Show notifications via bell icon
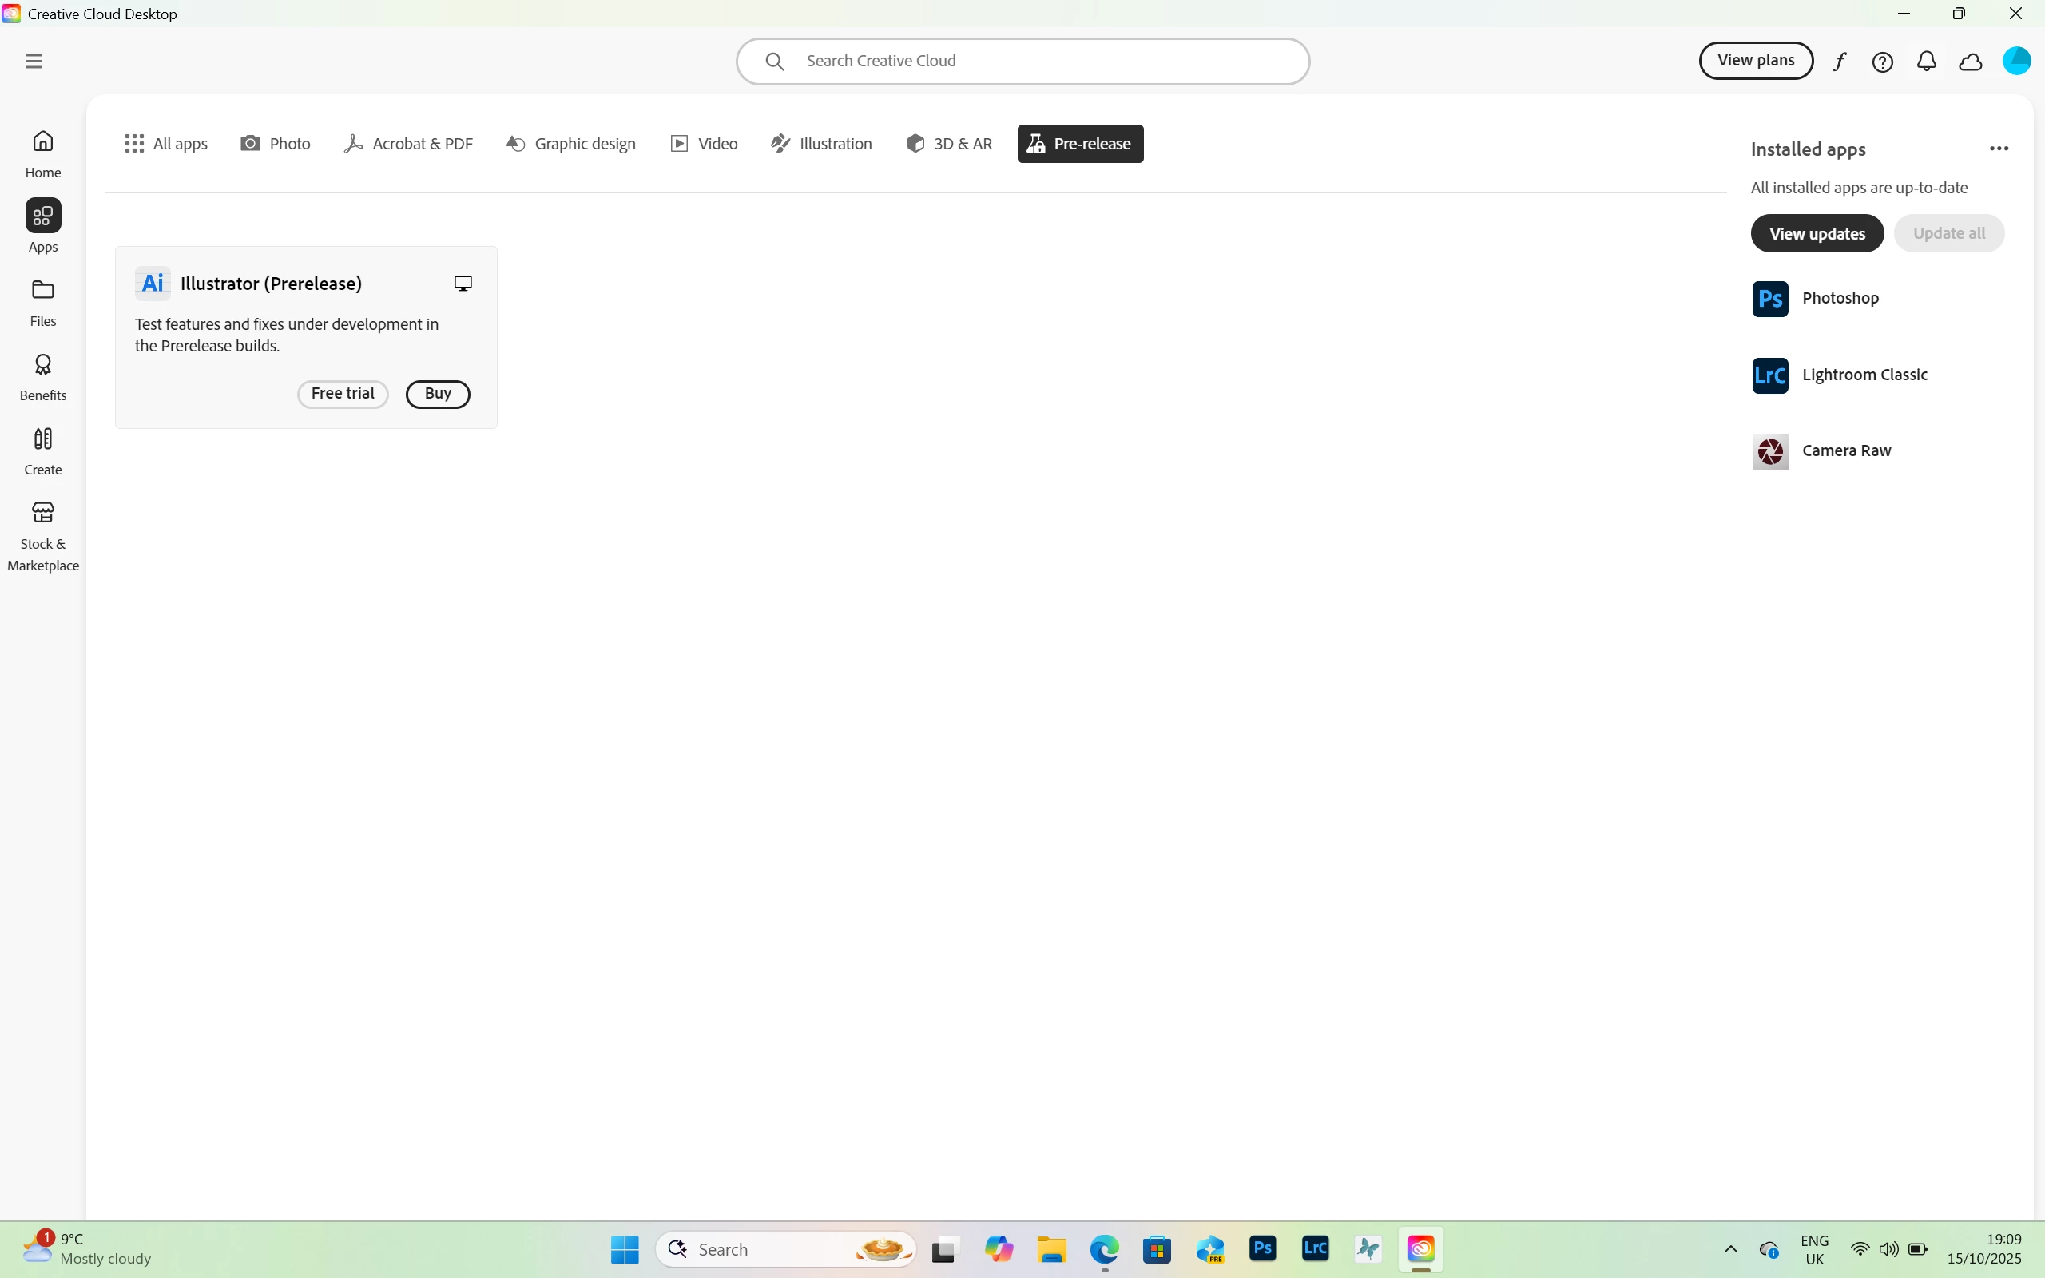 click(x=1926, y=62)
